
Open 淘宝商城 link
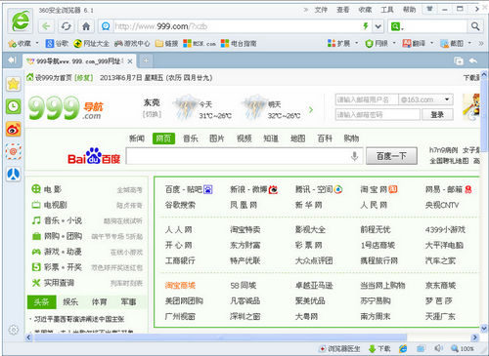180,286
